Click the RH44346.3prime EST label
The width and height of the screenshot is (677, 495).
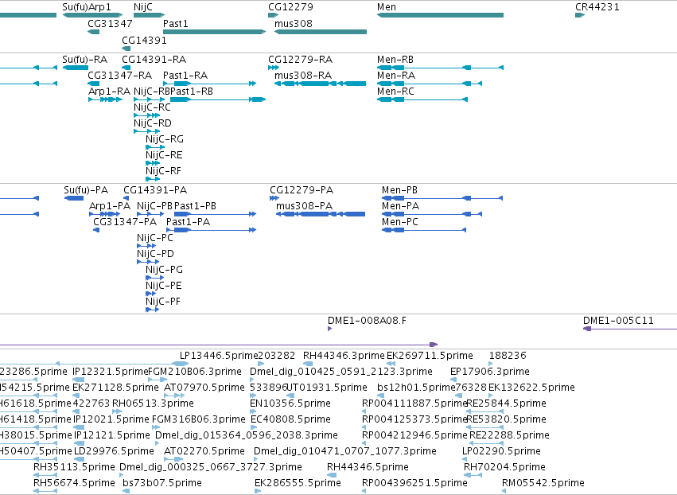pos(344,356)
